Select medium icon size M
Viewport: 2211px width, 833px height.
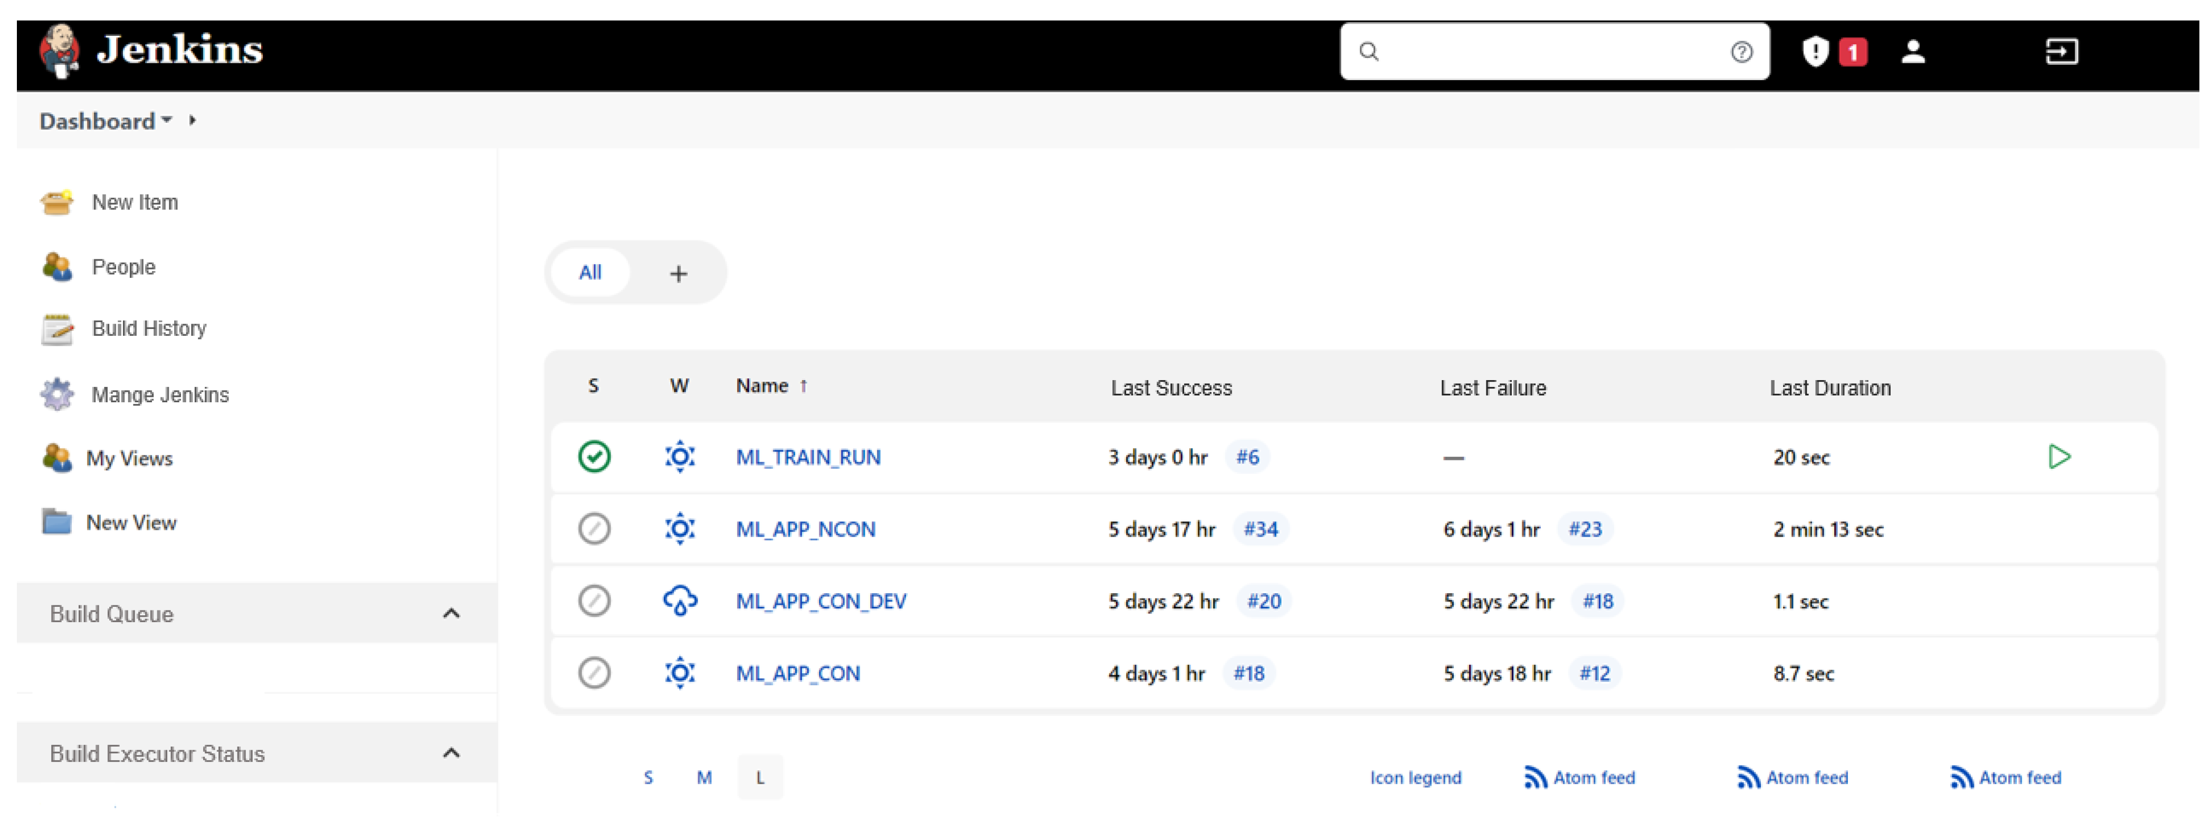coord(704,777)
